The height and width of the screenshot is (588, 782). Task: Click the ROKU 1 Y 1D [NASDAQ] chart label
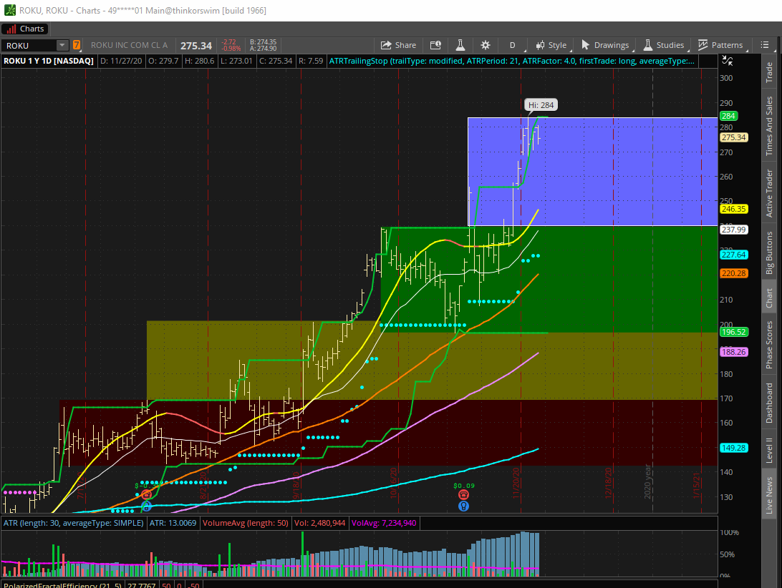coord(49,61)
